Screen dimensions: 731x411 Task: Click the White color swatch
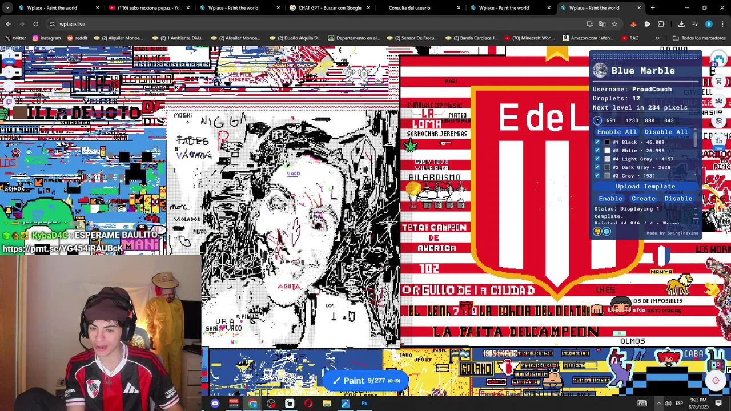click(x=607, y=151)
